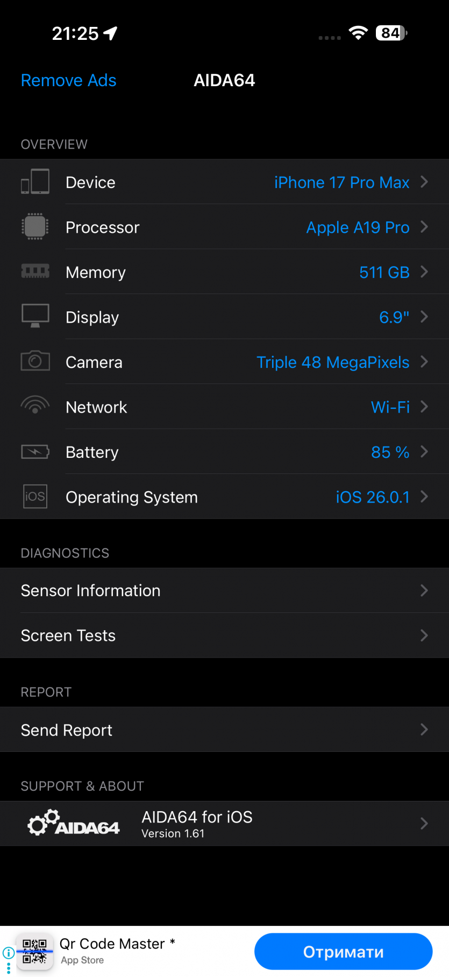Tap the Processor chip icon
Image resolution: width=449 pixels, height=977 pixels.
(35, 227)
